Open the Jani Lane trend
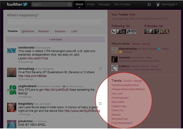This screenshot has width=183, height=129. pos(117,93)
